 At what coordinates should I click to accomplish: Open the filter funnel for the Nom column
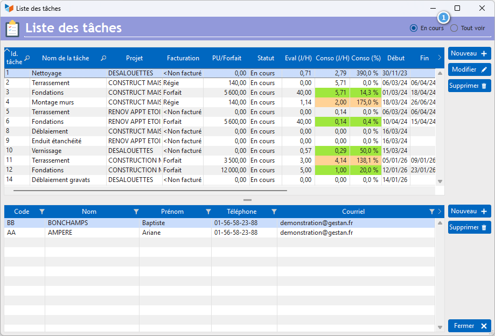[x=136, y=212]
